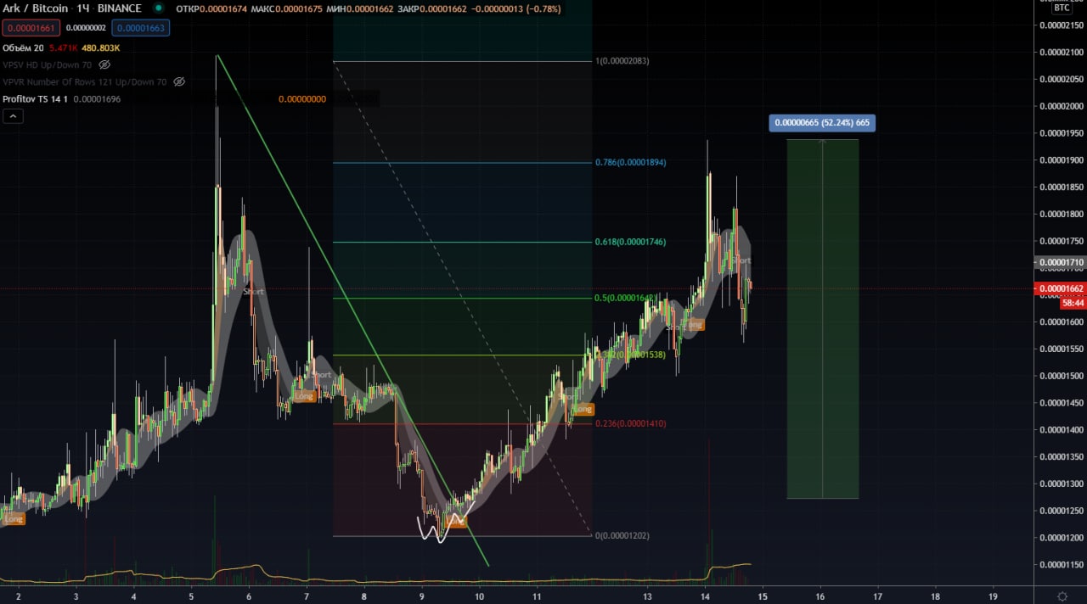Click the Long signal label near day 7
Screen dimensions: 1087x604
(x=304, y=396)
